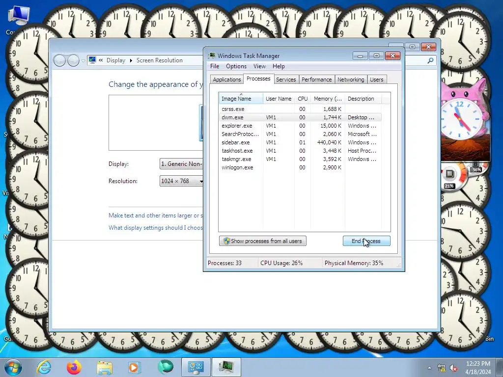Minimize the Windows Task Manager window
Image resolution: width=503 pixels, height=377 pixels.
coord(360,56)
